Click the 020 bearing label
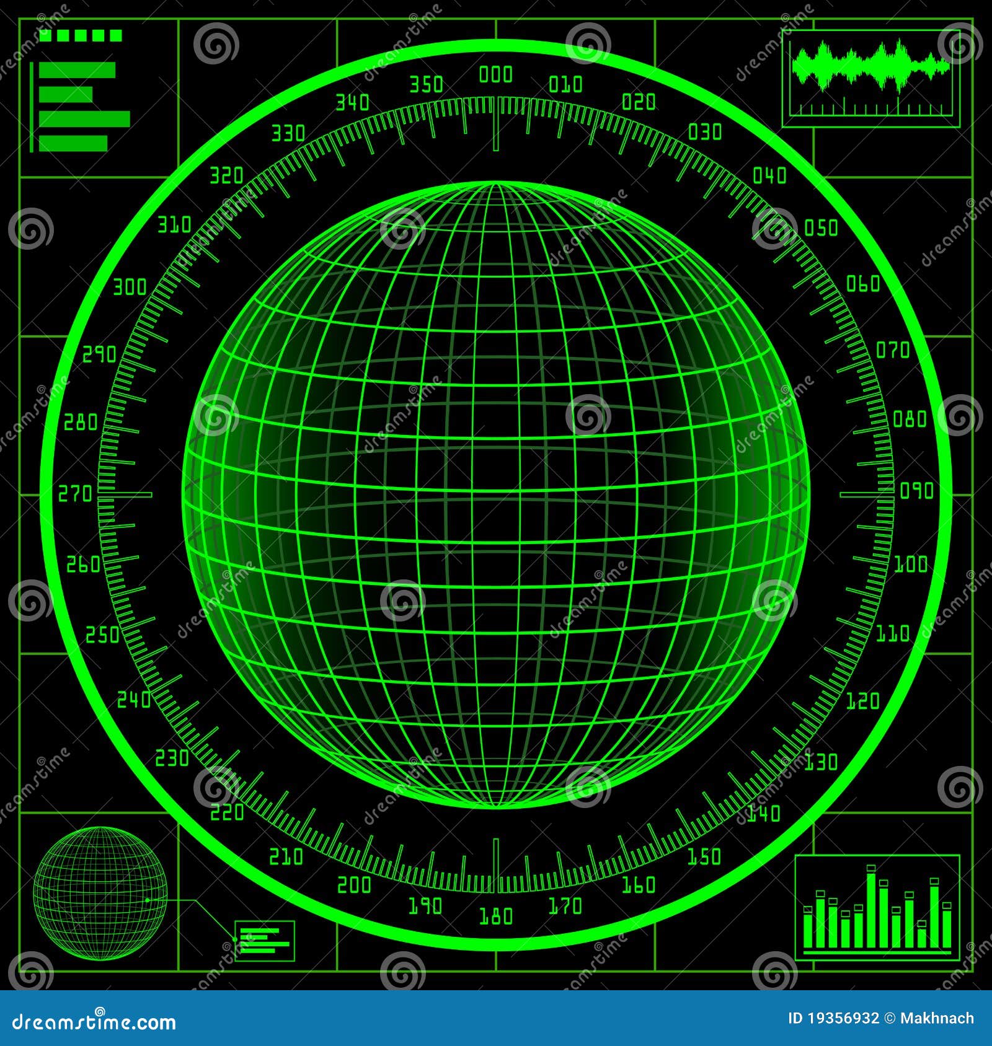Image resolution: width=992 pixels, height=1046 pixels. click(639, 102)
